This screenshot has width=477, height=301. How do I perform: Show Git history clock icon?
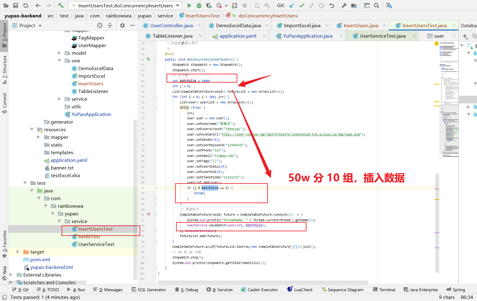(x=321, y=6)
